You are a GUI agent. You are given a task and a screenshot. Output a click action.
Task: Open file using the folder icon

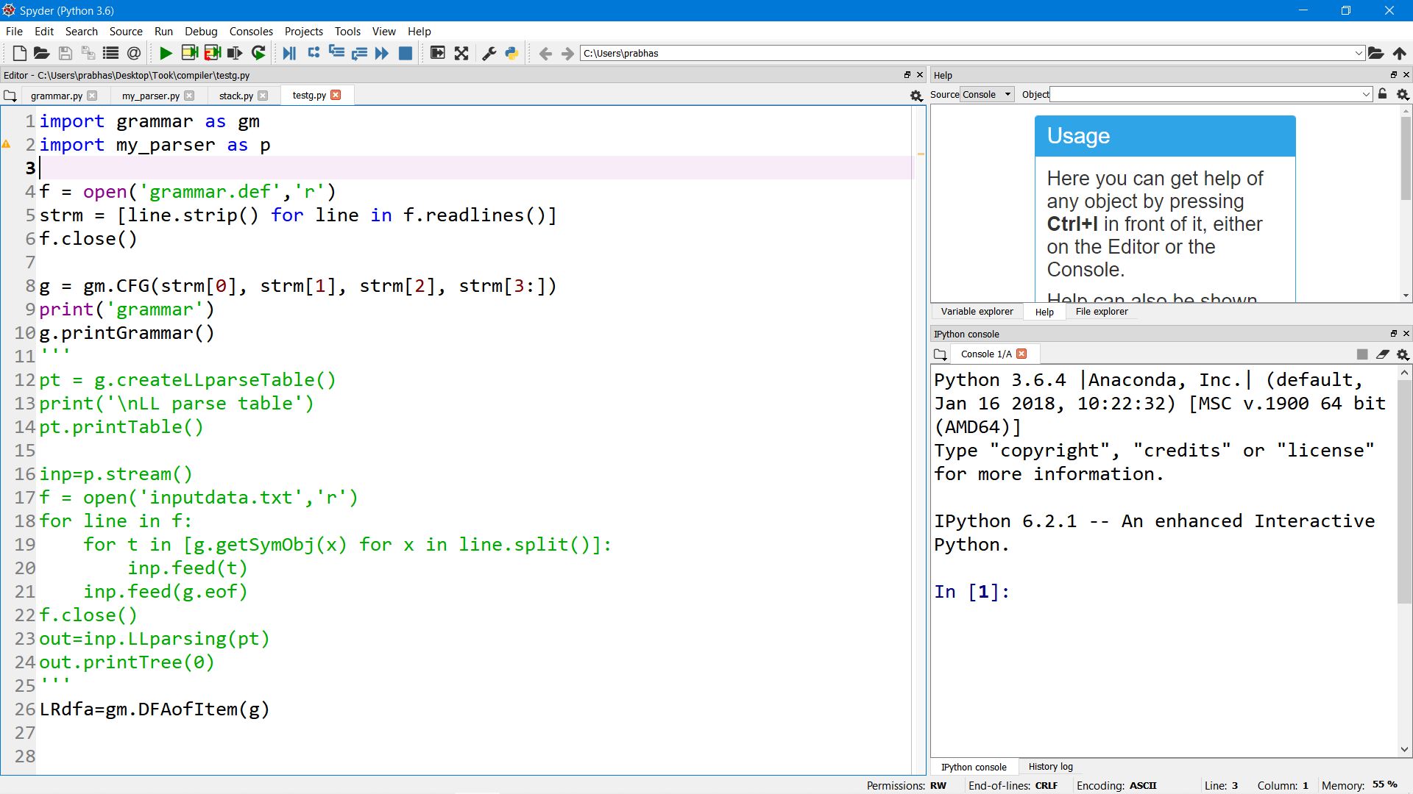(x=42, y=53)
